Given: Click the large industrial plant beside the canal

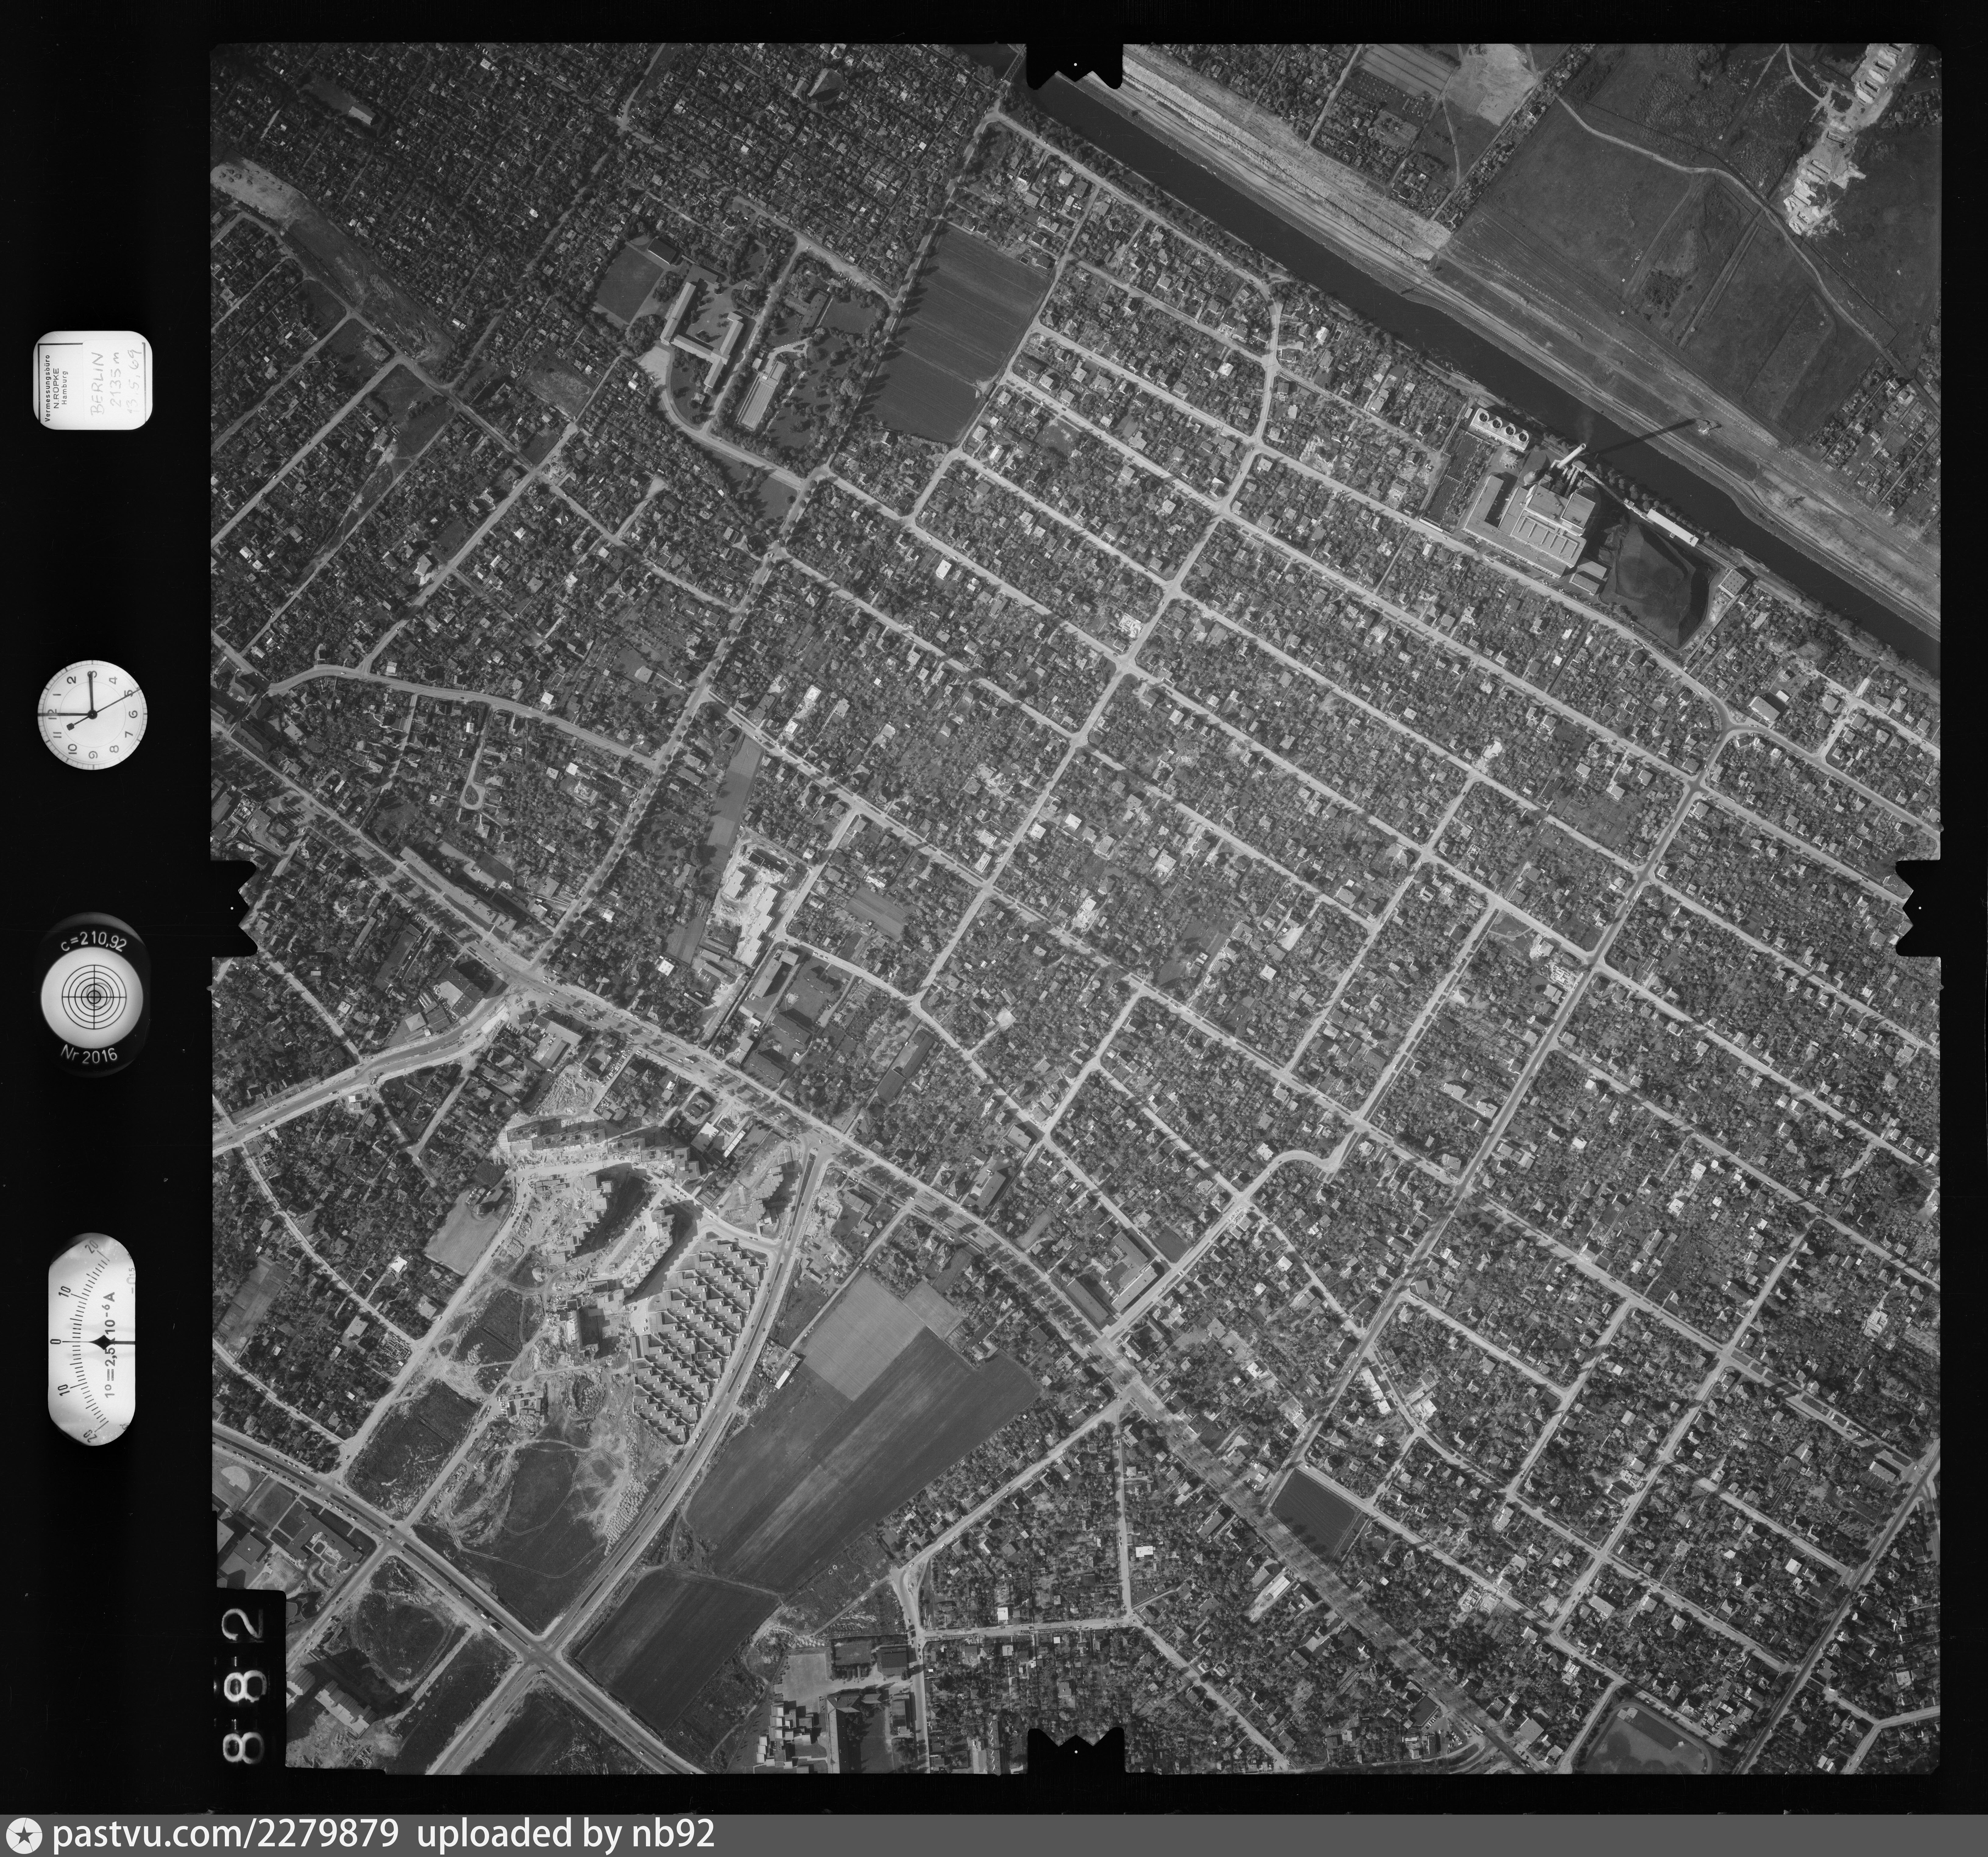Looking at the screenshot, I should click(1540, 522).
